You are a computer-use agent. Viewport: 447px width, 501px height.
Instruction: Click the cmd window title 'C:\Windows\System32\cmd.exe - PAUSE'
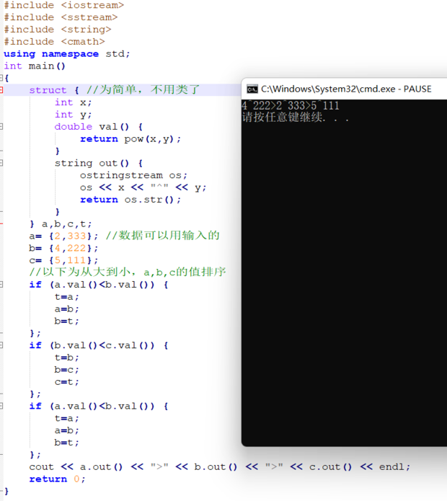[x=346, y=89]
